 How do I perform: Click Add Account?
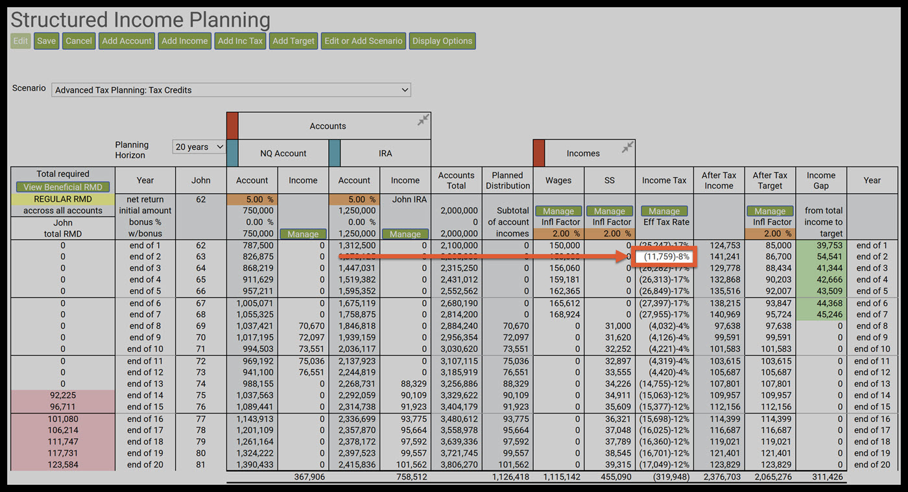point(127,41)
